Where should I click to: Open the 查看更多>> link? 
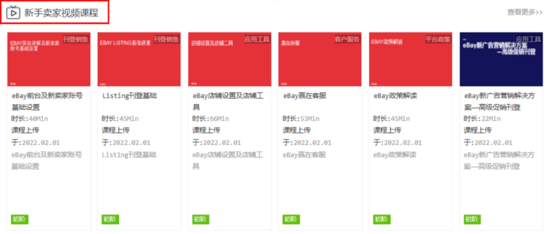pos(525,12)
